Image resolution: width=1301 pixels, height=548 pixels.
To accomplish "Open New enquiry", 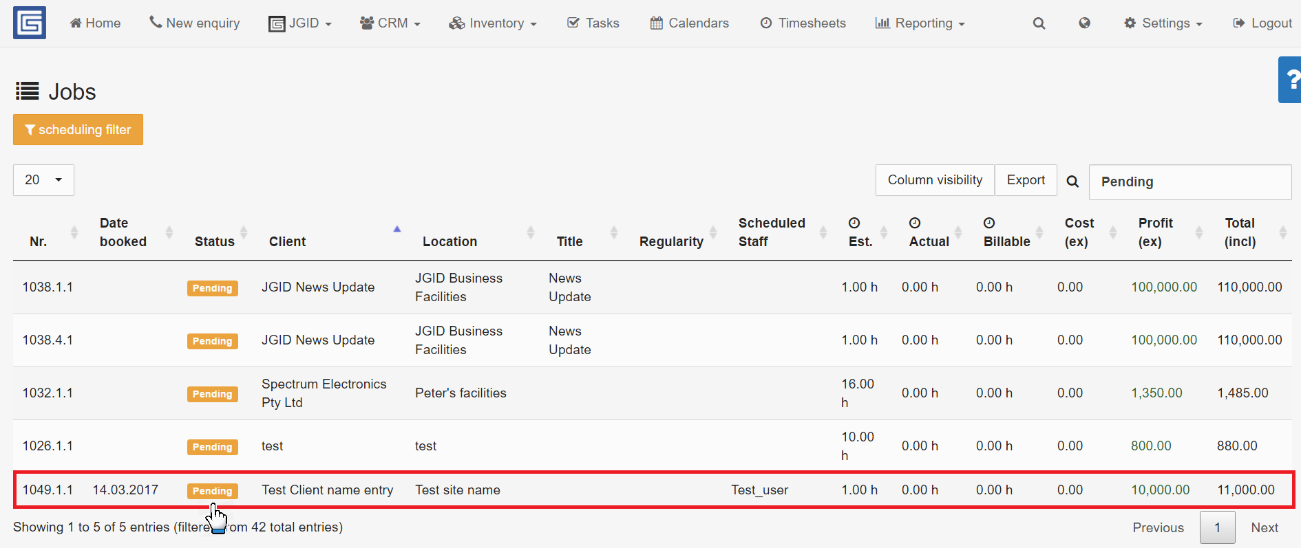I will pyautogui.click(x=195, y=23).
